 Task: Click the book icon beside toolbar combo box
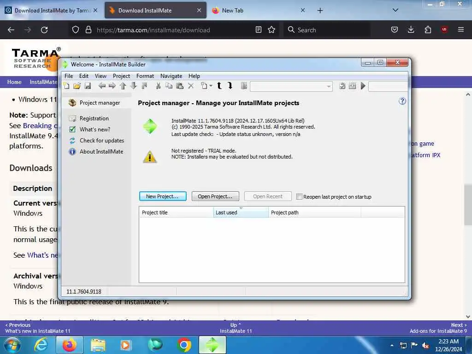(x=244, y=86)
